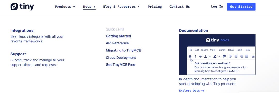The image size is (279, 93).
Task: Click the Help menu in docs preview
Action: 247,50
